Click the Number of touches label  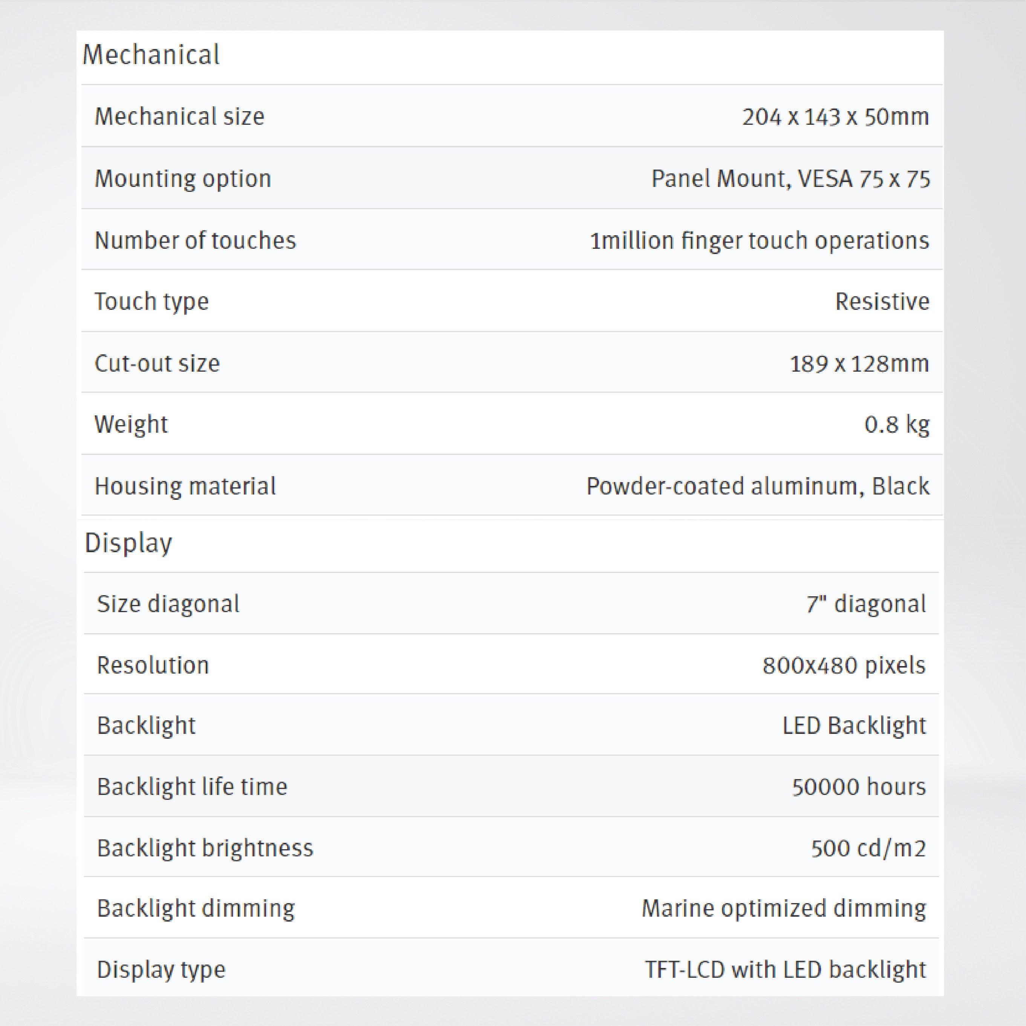tap(195, 240)
